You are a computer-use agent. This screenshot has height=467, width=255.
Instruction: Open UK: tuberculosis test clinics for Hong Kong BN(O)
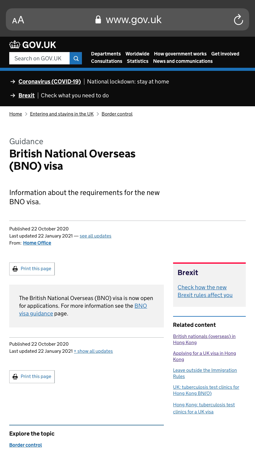(x=206, y=390)
